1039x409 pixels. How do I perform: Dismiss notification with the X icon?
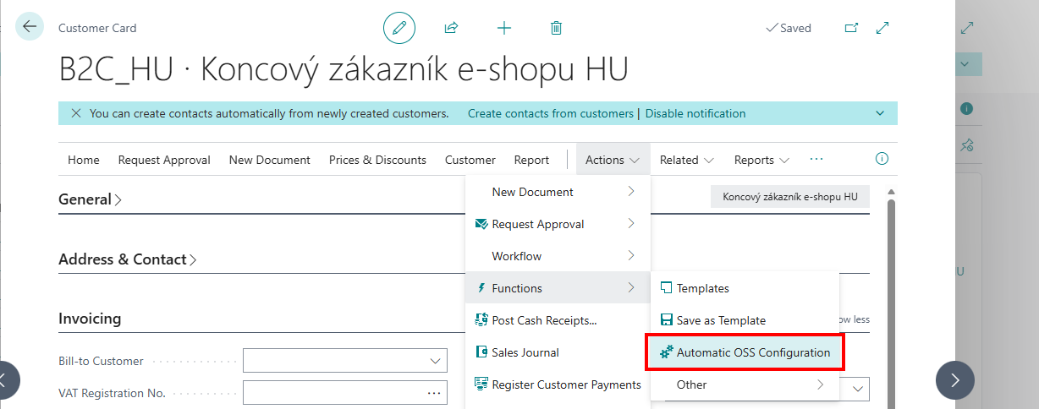(76, 113)
